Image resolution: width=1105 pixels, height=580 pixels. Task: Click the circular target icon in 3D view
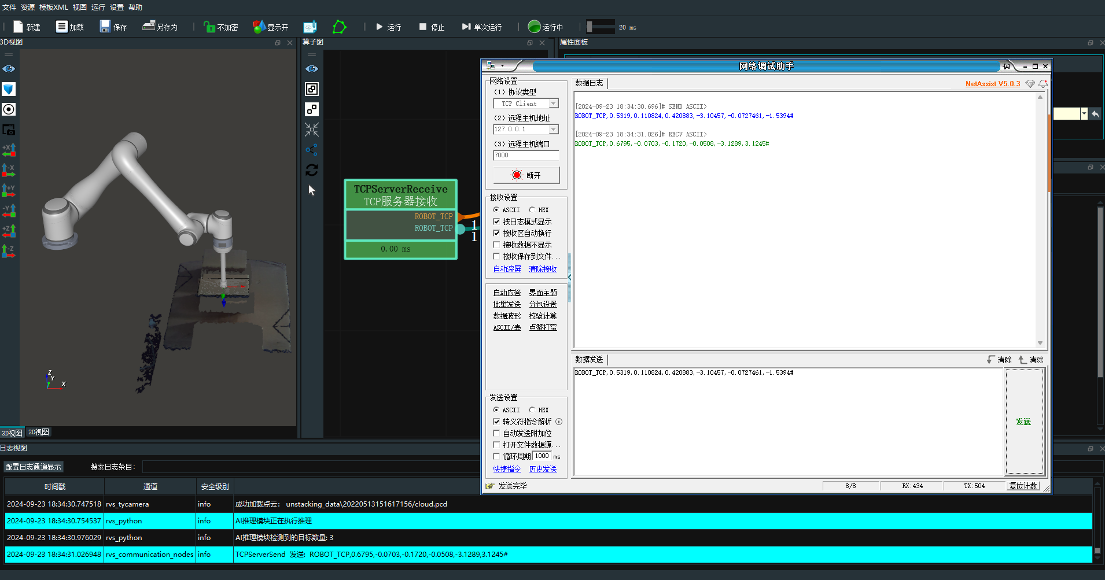coord(9,109)
